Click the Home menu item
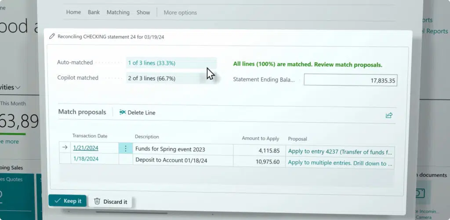The width and height of the screenshot is (450, 220). [73, 12]
